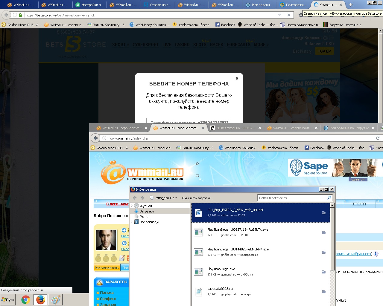
Task: Open Golden Mines RUB bookmark in upper window
Action: coord(22,25)
